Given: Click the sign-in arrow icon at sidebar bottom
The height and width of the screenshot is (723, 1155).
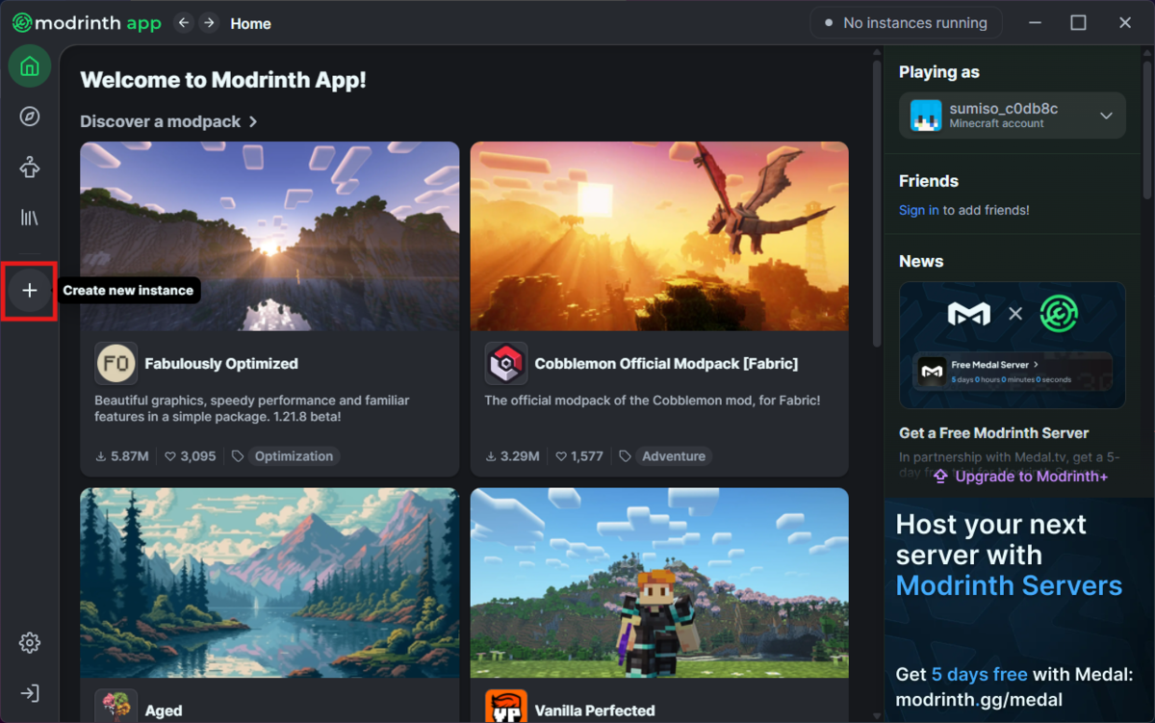Looking at the screenshot, I should 30,692.
